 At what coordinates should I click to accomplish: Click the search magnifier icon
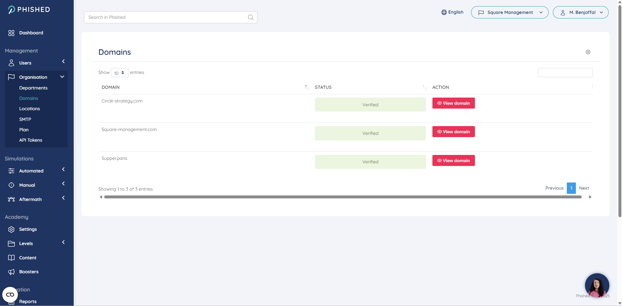click(251, 18)
